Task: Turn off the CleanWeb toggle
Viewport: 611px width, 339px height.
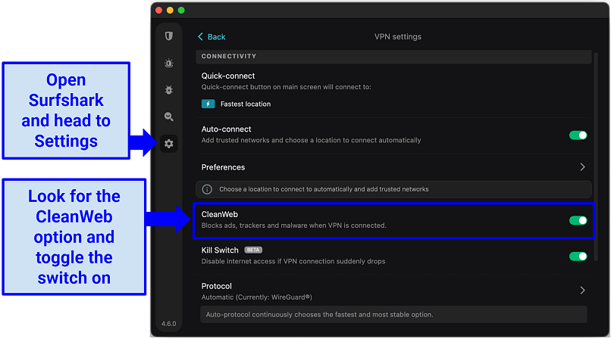Action: point(578,220)
